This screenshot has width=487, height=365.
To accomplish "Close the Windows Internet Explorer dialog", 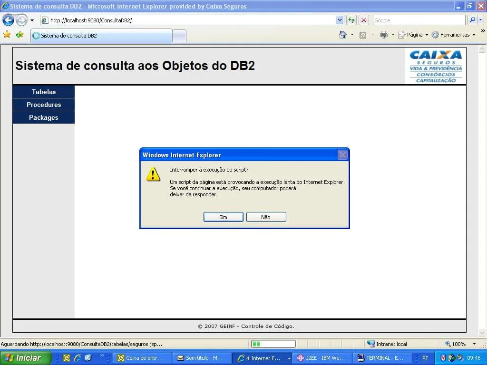I will click(342, 154).
